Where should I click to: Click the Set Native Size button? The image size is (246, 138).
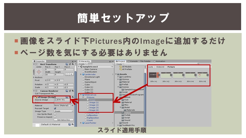click(64, 120)
